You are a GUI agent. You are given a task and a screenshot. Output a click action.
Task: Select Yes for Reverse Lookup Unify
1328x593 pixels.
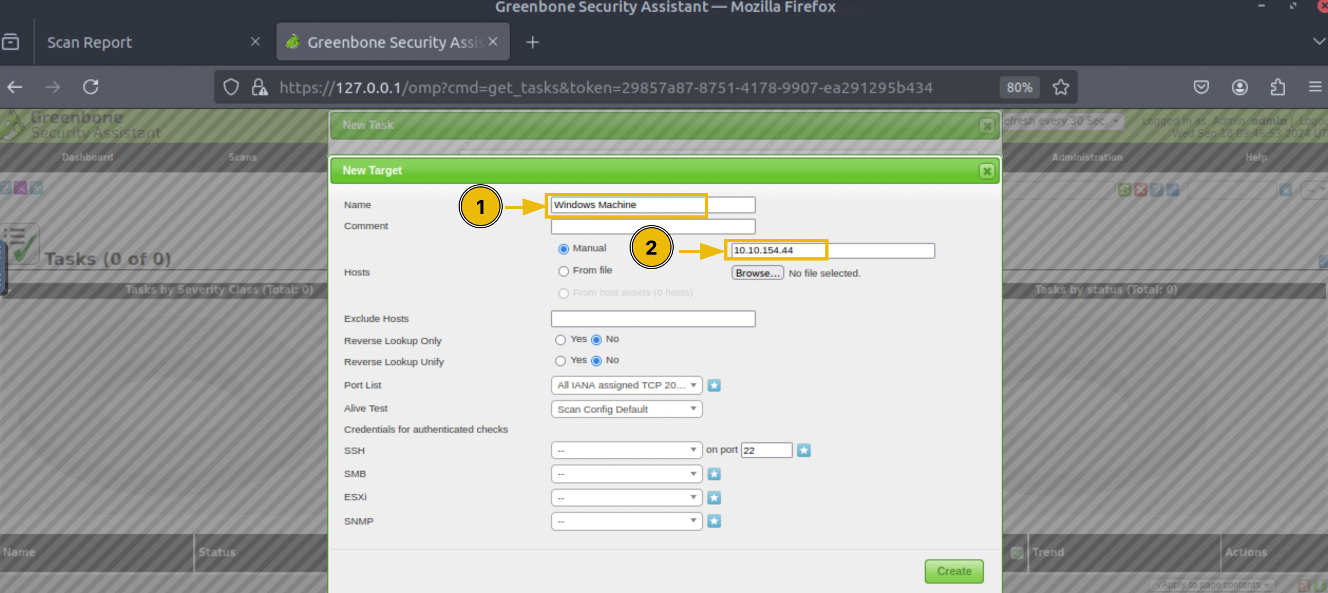(x=560, y=361)
